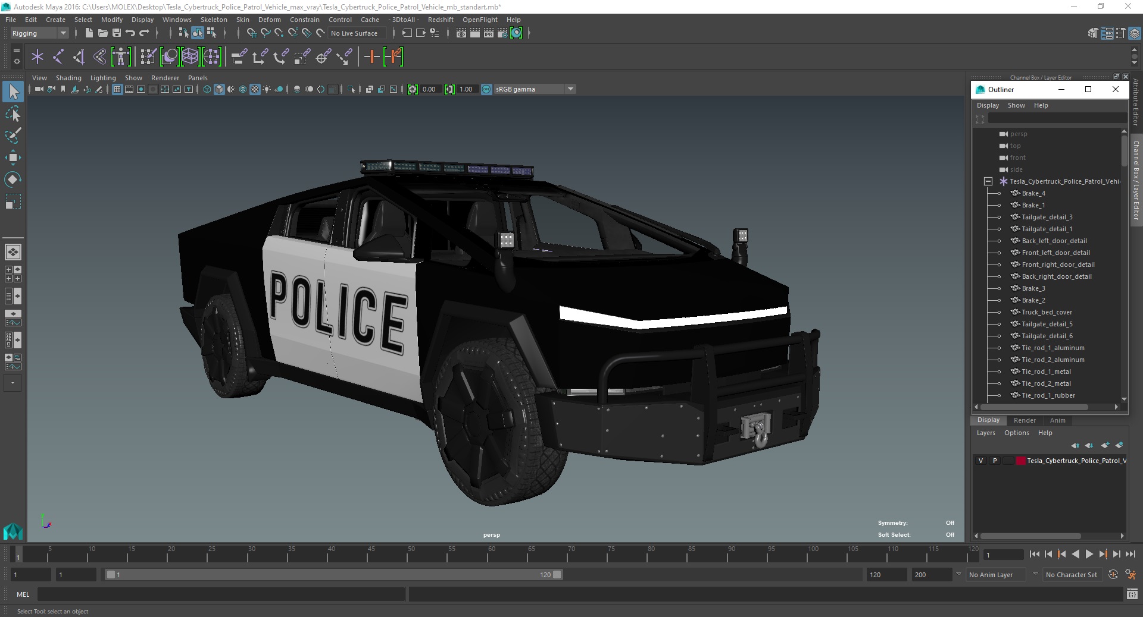Click the HumanIK character icon

click(x=121, y=57)
